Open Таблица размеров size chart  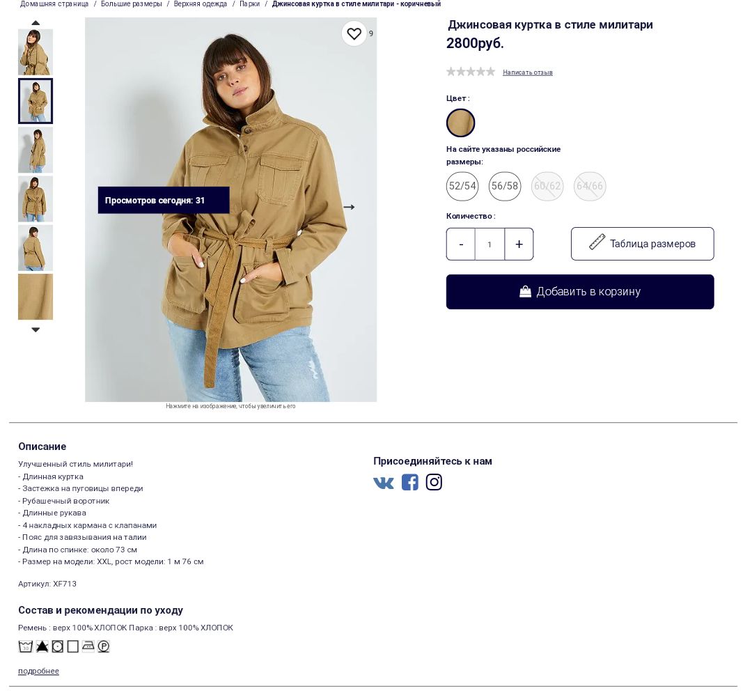tap(642, 244)
